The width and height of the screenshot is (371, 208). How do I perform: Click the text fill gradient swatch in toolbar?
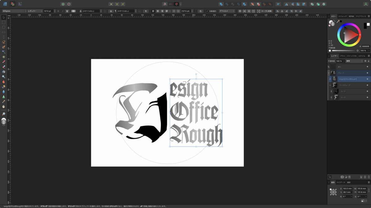click(x=73, y=11)
